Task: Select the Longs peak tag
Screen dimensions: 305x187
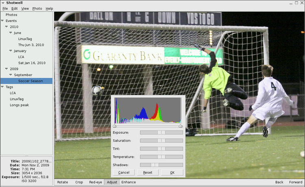Action: [19, 105]
